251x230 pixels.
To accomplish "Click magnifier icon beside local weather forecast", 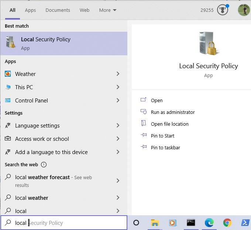I will [8, 177].
